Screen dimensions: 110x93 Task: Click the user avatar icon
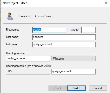[x=10, y=16]
